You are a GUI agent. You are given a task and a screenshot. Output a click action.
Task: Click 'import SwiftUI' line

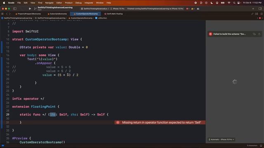click(x=25, y=31)
